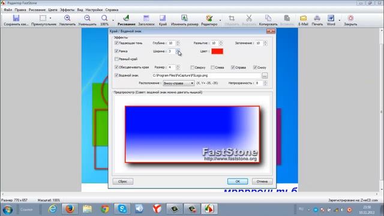This screenshot has height=216, width=384.
Task: Click the Close (Закрыть) power icon
Action: click(x=350, y=18)
